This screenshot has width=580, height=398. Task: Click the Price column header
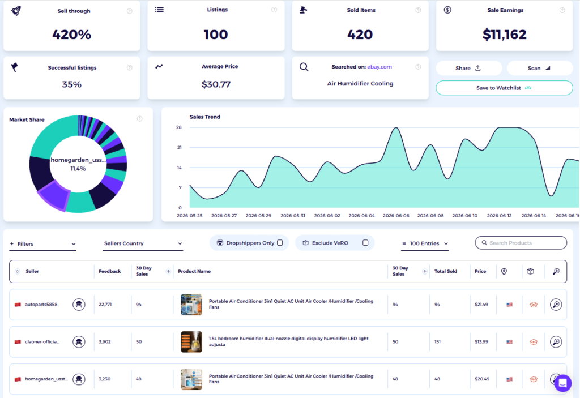480,272
